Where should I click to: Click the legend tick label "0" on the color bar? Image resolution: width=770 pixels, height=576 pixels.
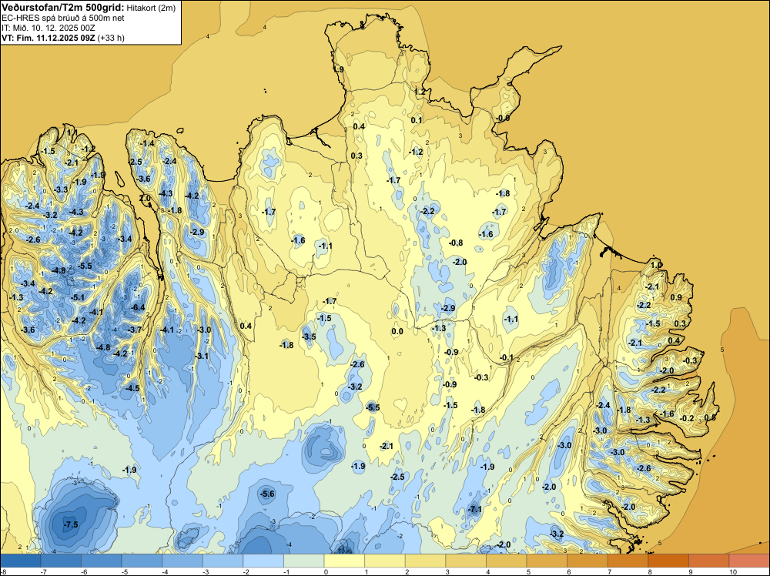(326, 571)
